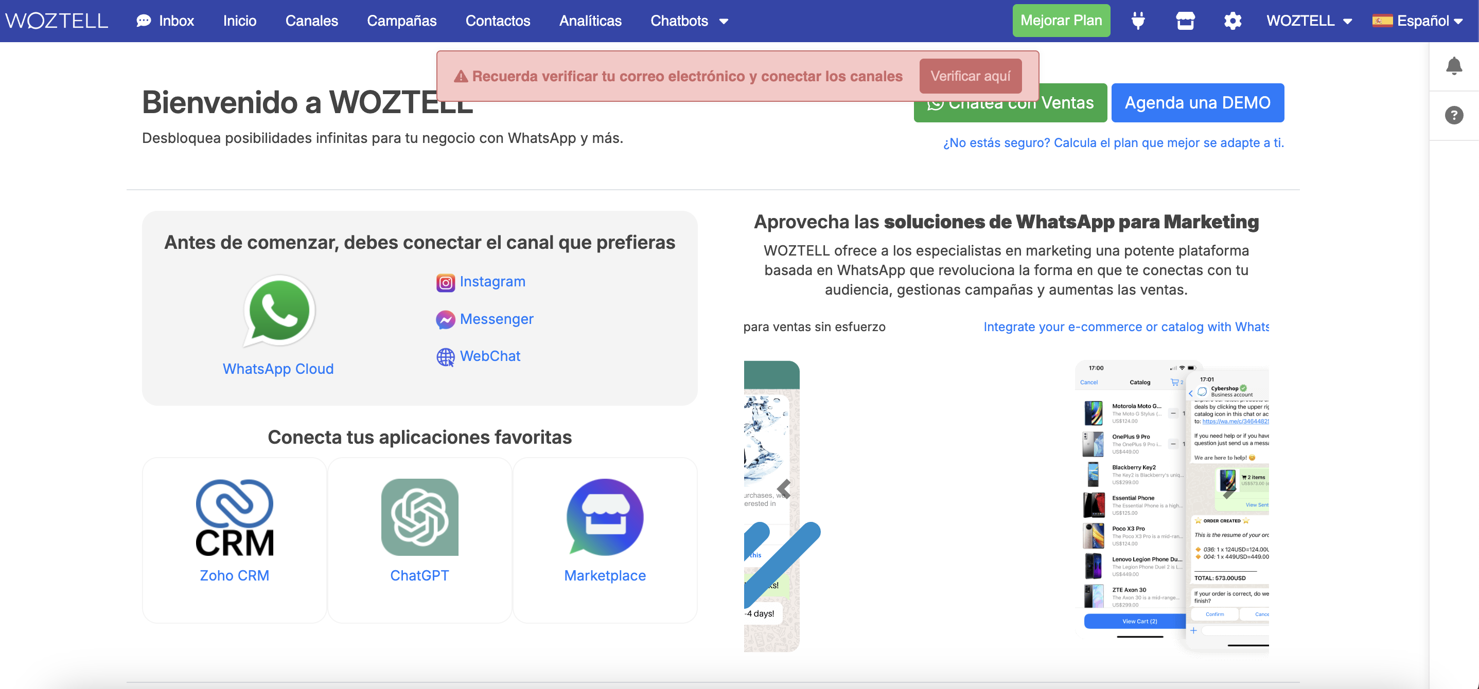Open the Messenger channel link

point(497,319)
